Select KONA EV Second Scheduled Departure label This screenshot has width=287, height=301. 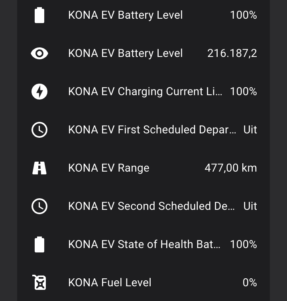[151, 206]
